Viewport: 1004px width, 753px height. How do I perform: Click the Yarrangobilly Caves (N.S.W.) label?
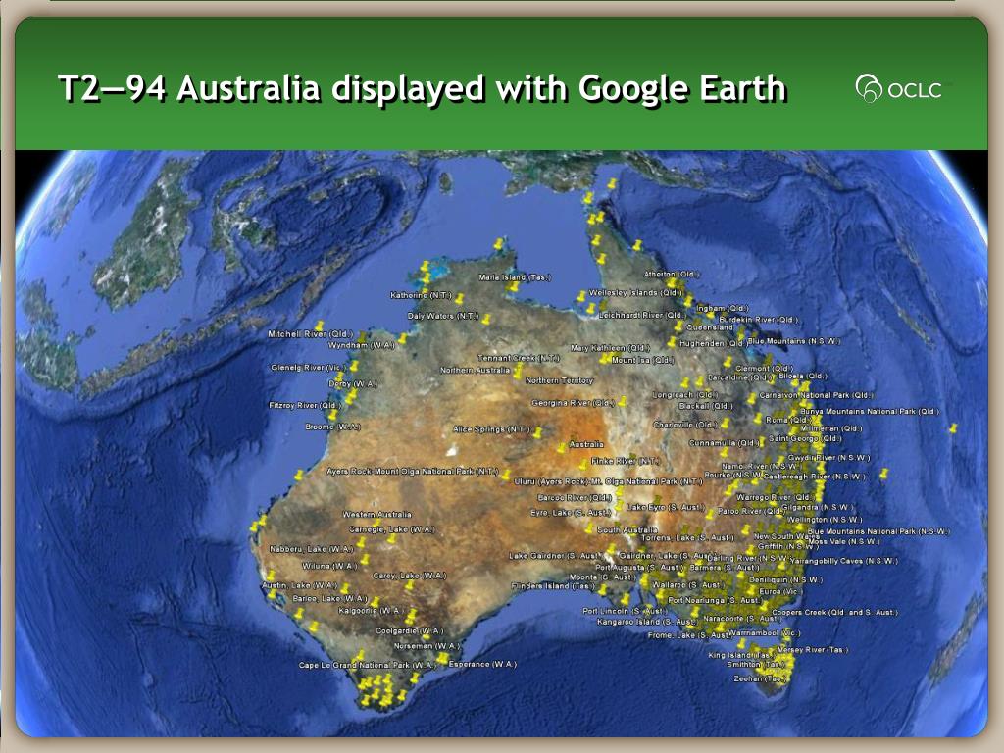coord(843,561)
